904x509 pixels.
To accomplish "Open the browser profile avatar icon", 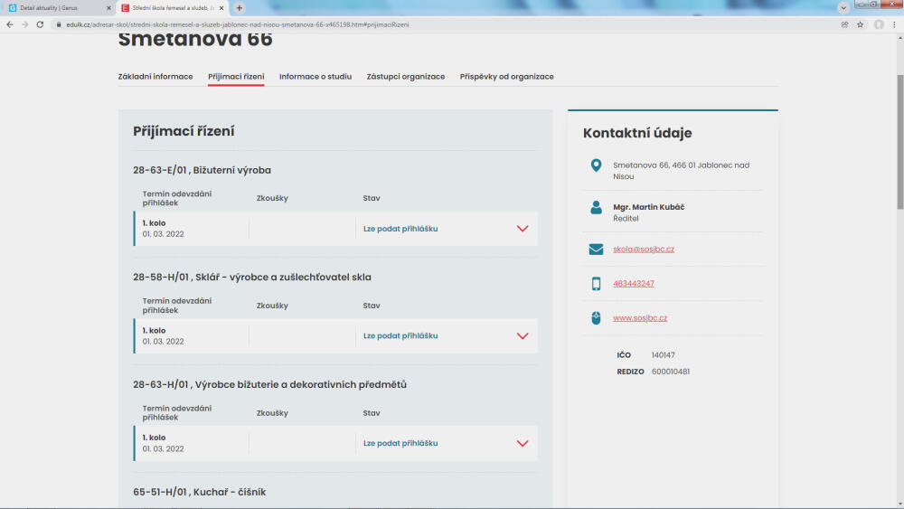I will pos(879,24).
